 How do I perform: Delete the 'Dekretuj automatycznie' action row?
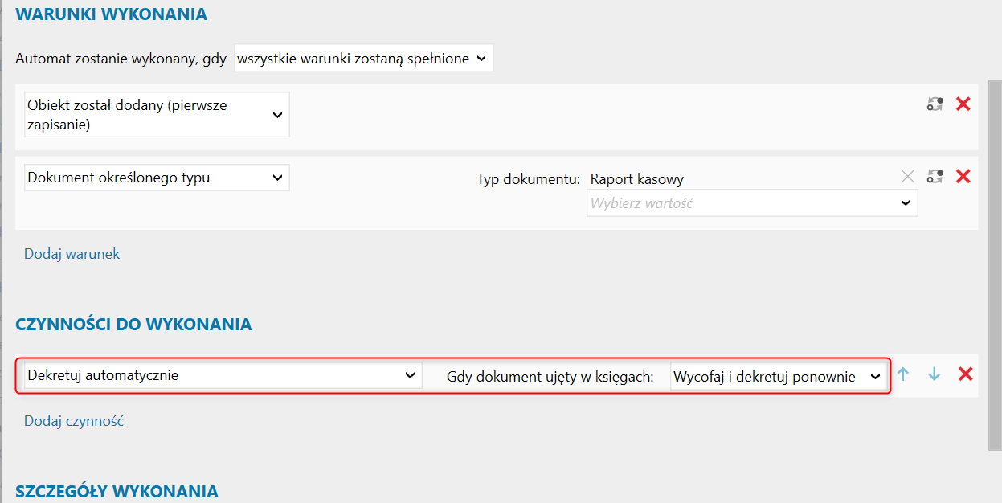pyautogui.click(x=965, y=374)
